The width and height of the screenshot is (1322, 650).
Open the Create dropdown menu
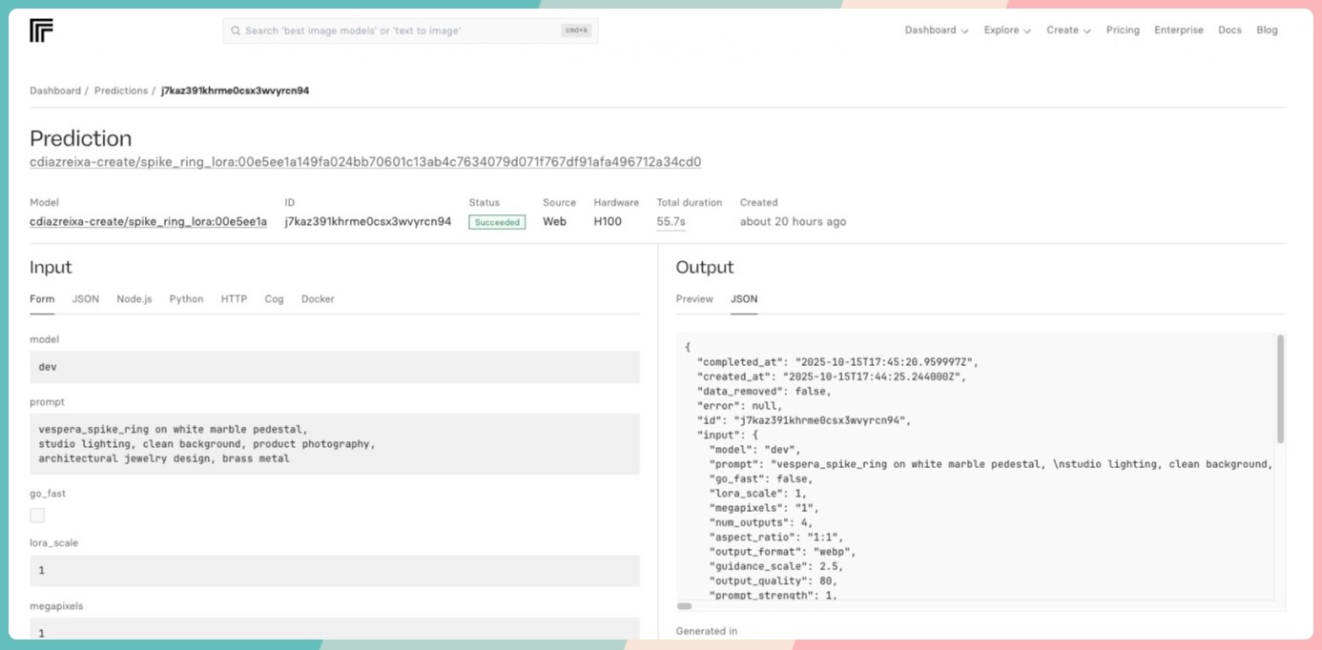click(1068, 30)
